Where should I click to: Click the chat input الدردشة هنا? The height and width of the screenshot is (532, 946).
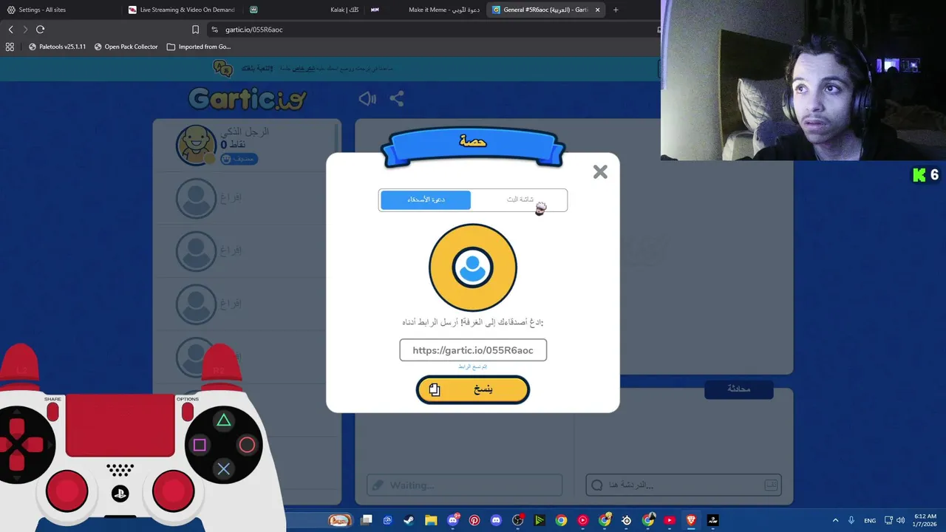tap(684, 485)
